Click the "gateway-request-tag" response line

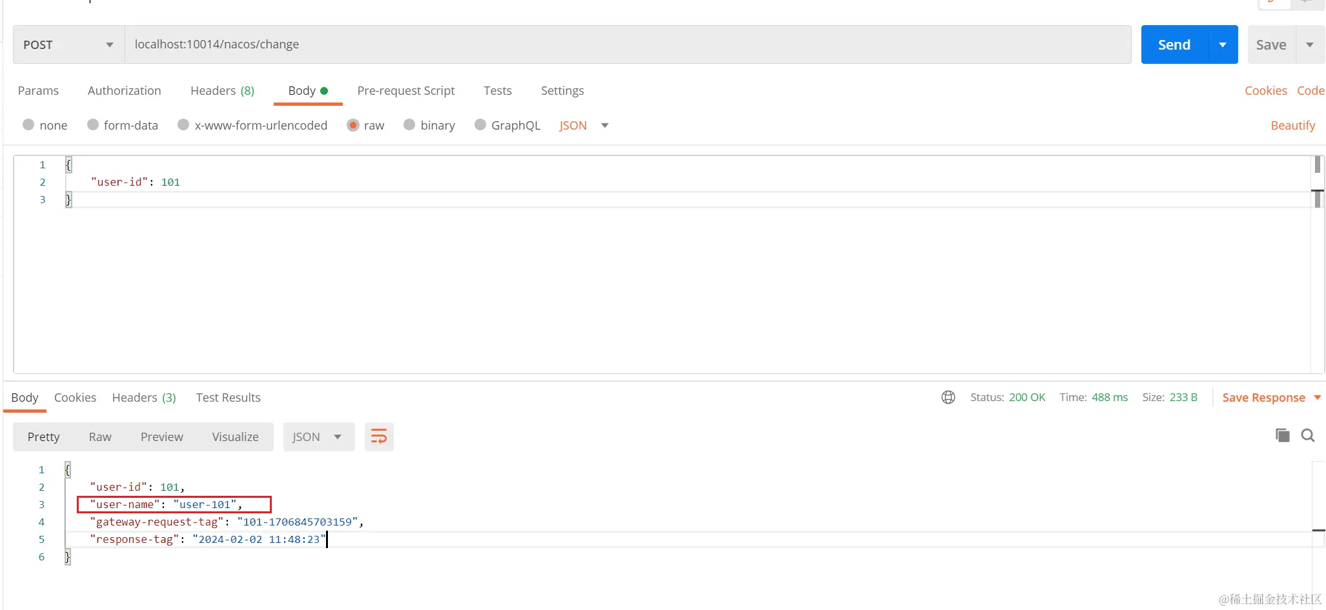pyautogui.click(x=227, y=522)
